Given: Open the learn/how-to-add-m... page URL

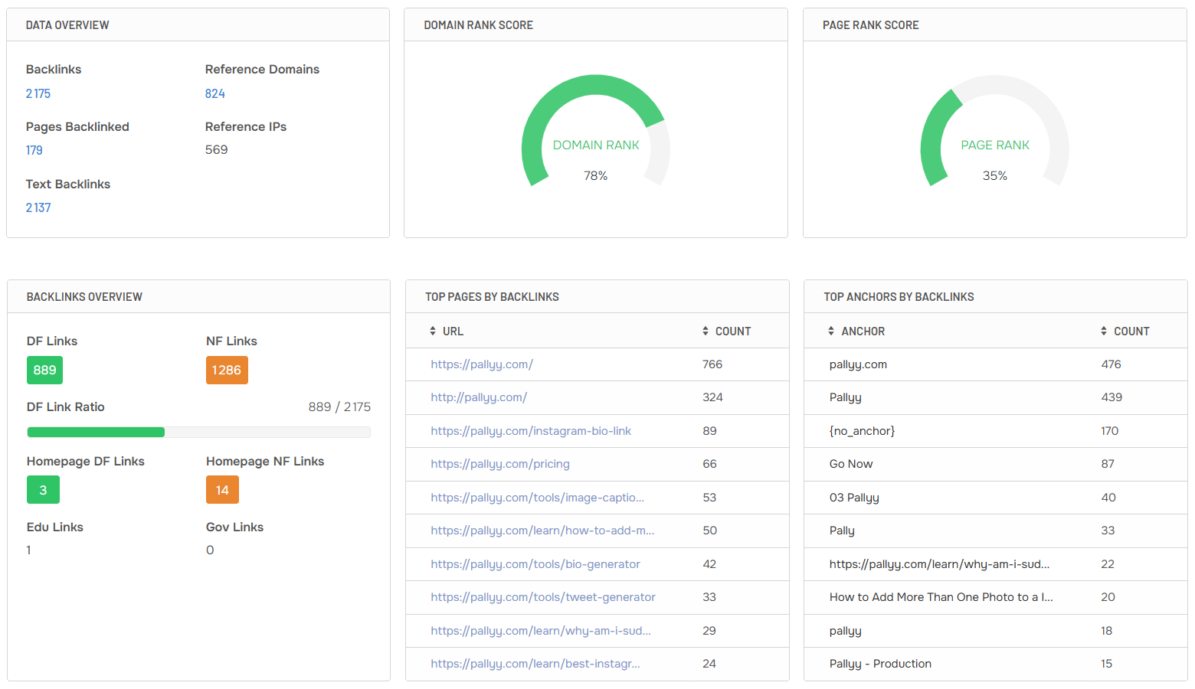Looking at the screenshot, I should [542, 531].
